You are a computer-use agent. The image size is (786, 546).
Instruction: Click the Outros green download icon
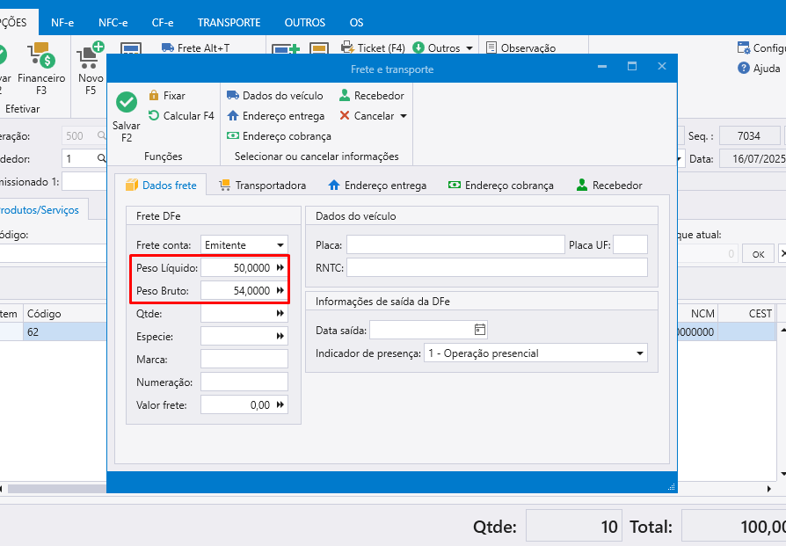[418, 47]
